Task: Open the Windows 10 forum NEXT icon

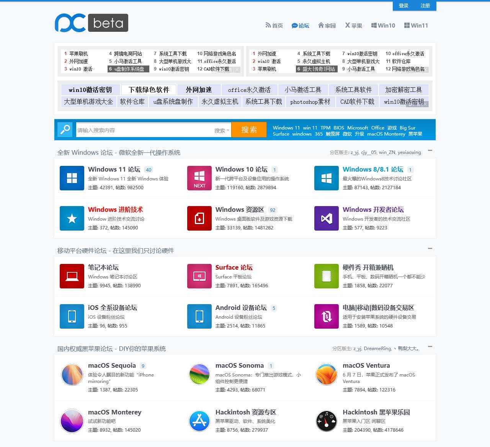Action: [x=199, y=178]
